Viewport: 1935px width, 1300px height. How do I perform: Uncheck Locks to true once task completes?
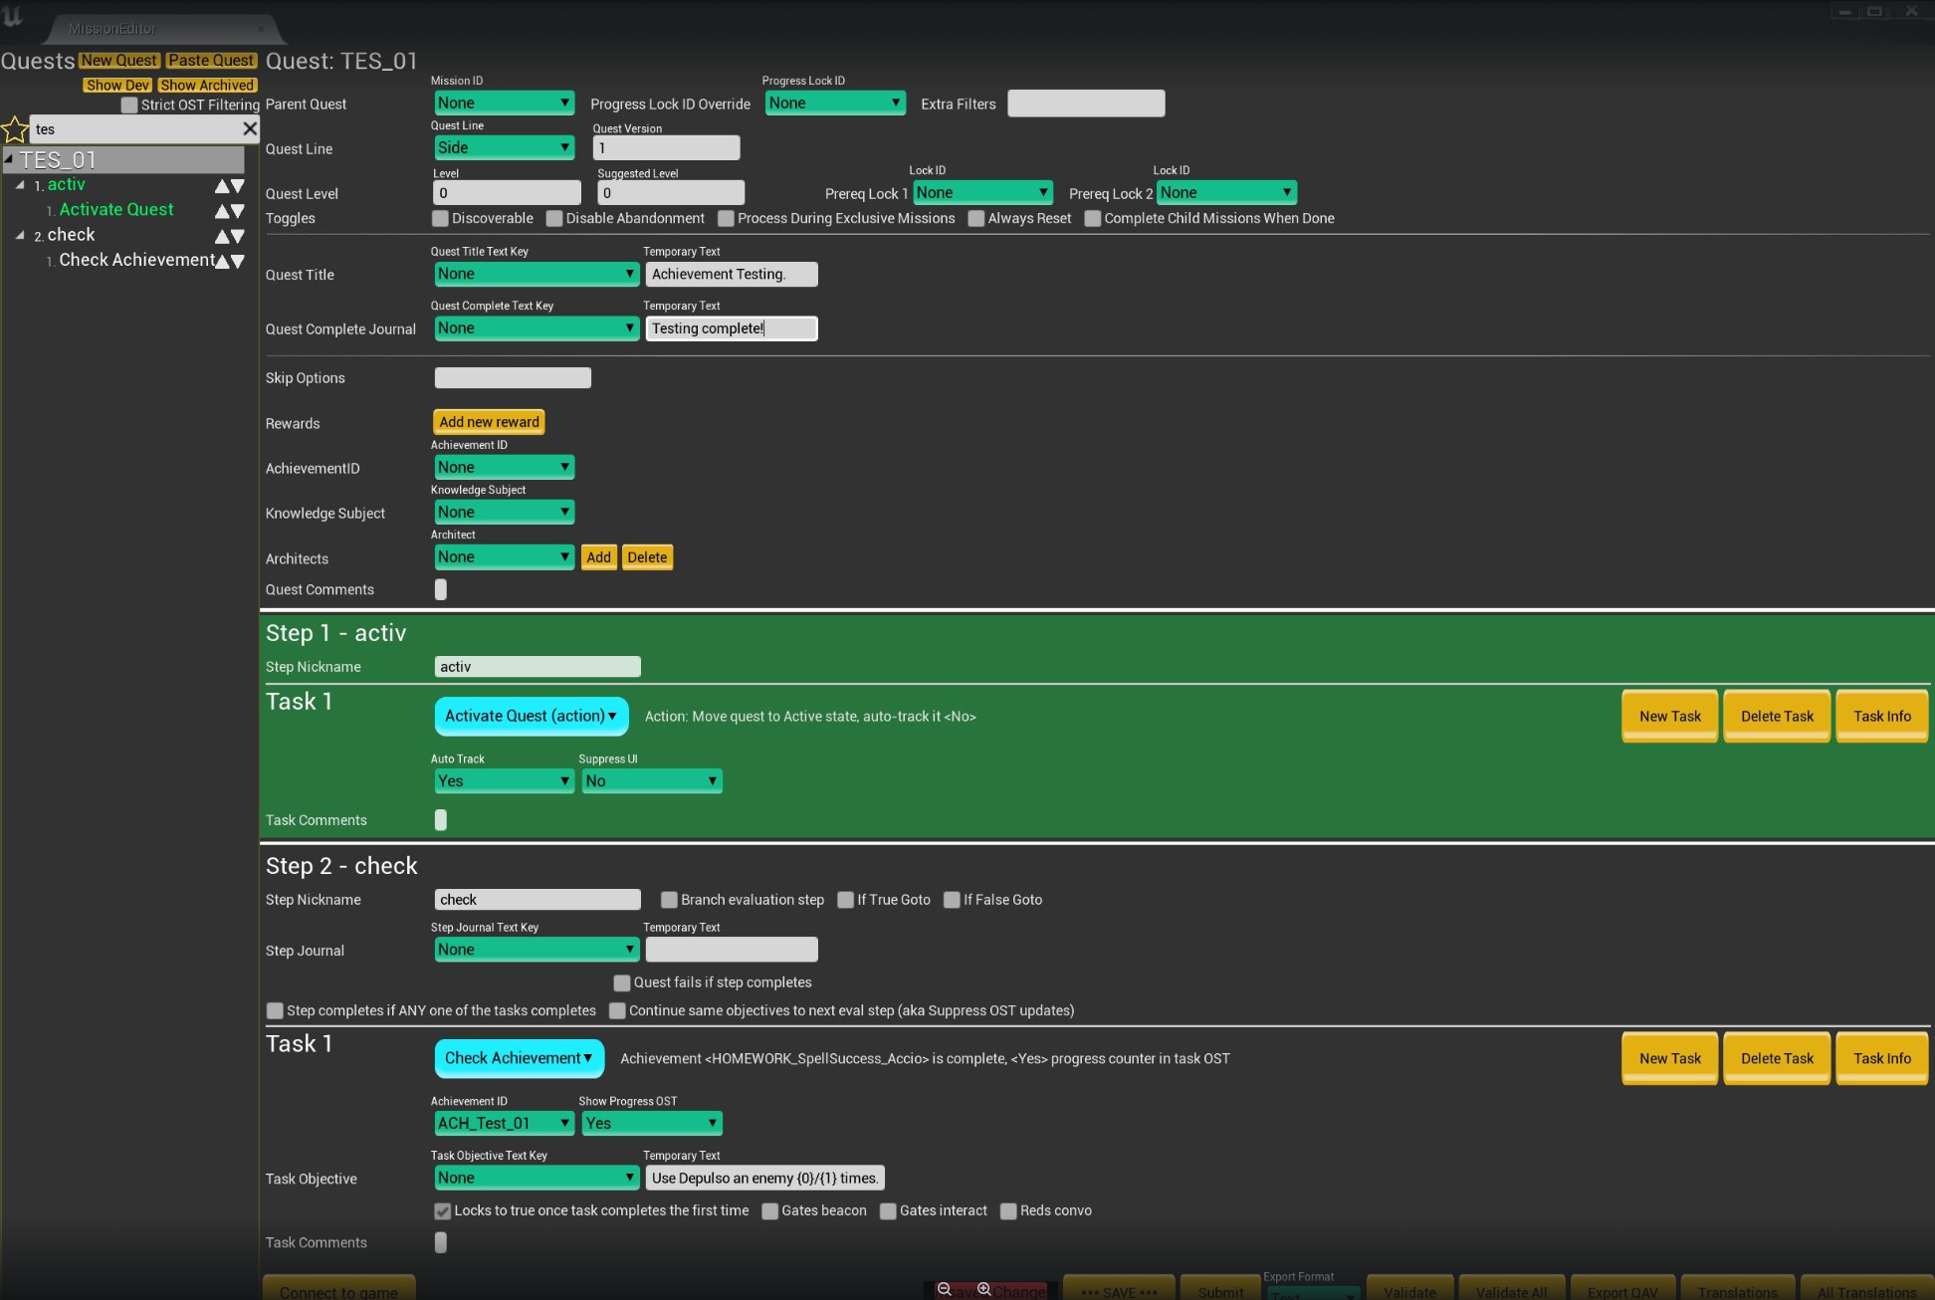pyautogui.click(x=443, y=1211)
